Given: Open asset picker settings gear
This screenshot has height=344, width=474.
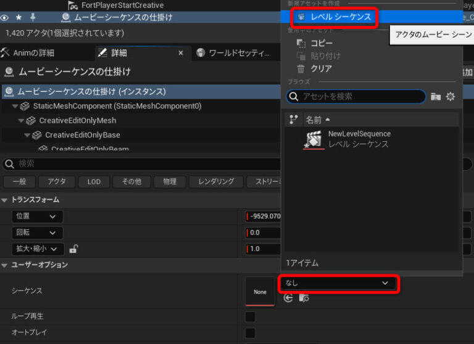Looking at the screenshot, I should [x=451, y=97].
